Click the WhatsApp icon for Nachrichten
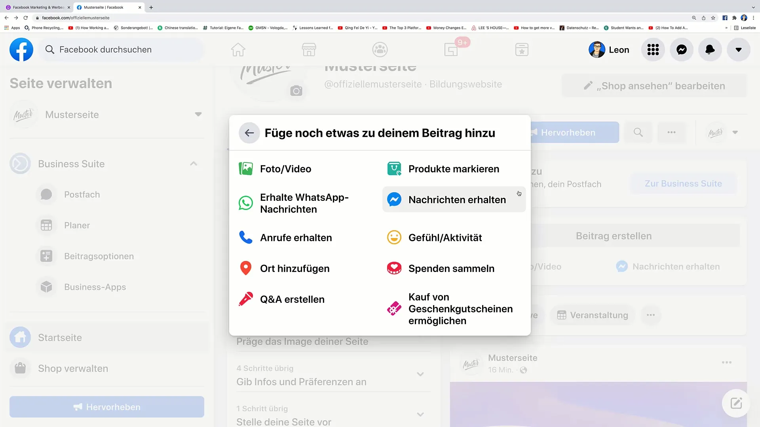This screenshot has height=427, width=760. pyautogui.click(x=246, y=203)
